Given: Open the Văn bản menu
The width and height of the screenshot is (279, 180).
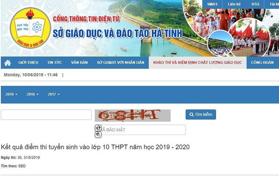Looking at the screenshot, I should pyautogui.click(x=79, y=62).
